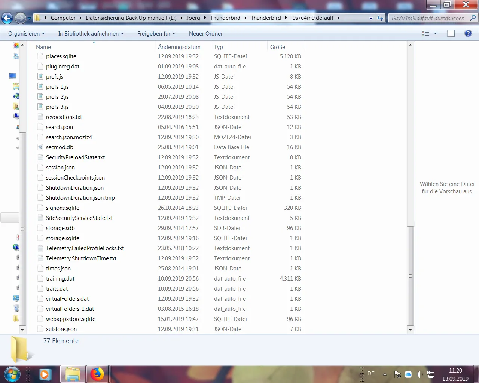
Task: Open the Action Center flag icon
Action: (x=397, y=374)
